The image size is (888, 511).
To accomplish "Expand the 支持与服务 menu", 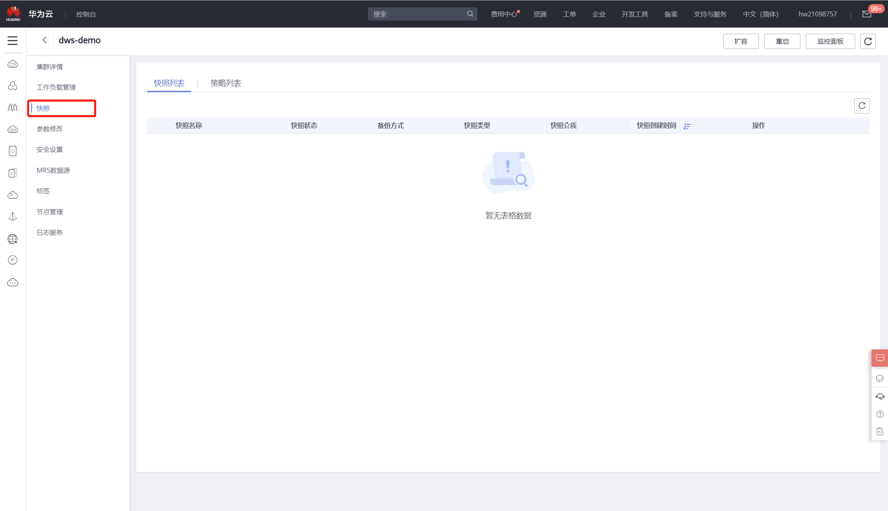I will tap(710, 14).
